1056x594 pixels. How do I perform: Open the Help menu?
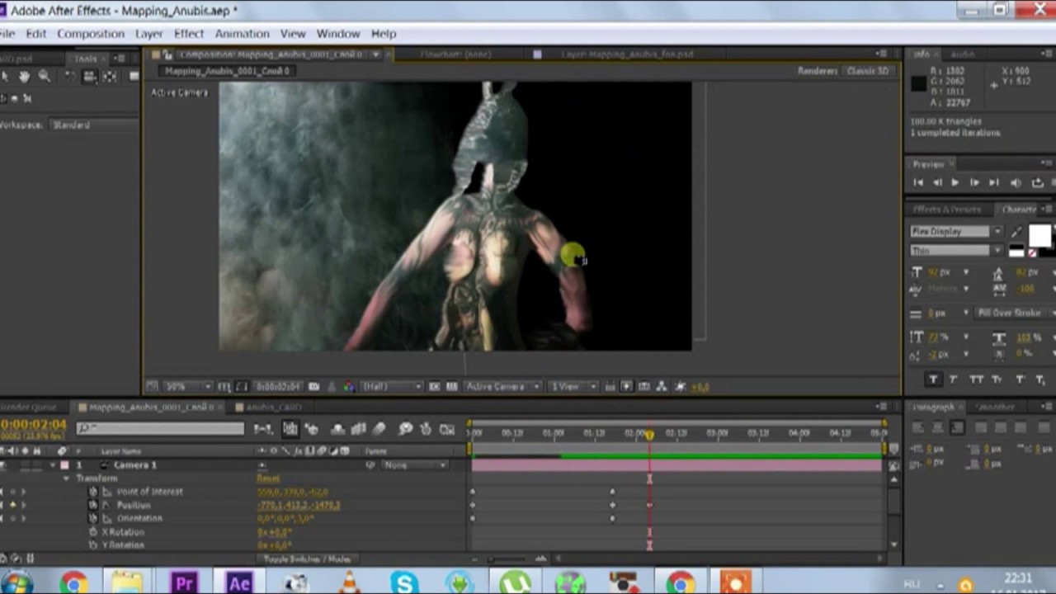click(384, 34)
